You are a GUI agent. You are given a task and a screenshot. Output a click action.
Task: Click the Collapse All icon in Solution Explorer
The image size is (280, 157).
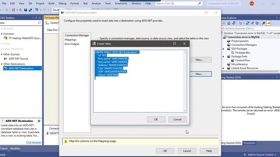pyautogui.click(x=252, y=23)
